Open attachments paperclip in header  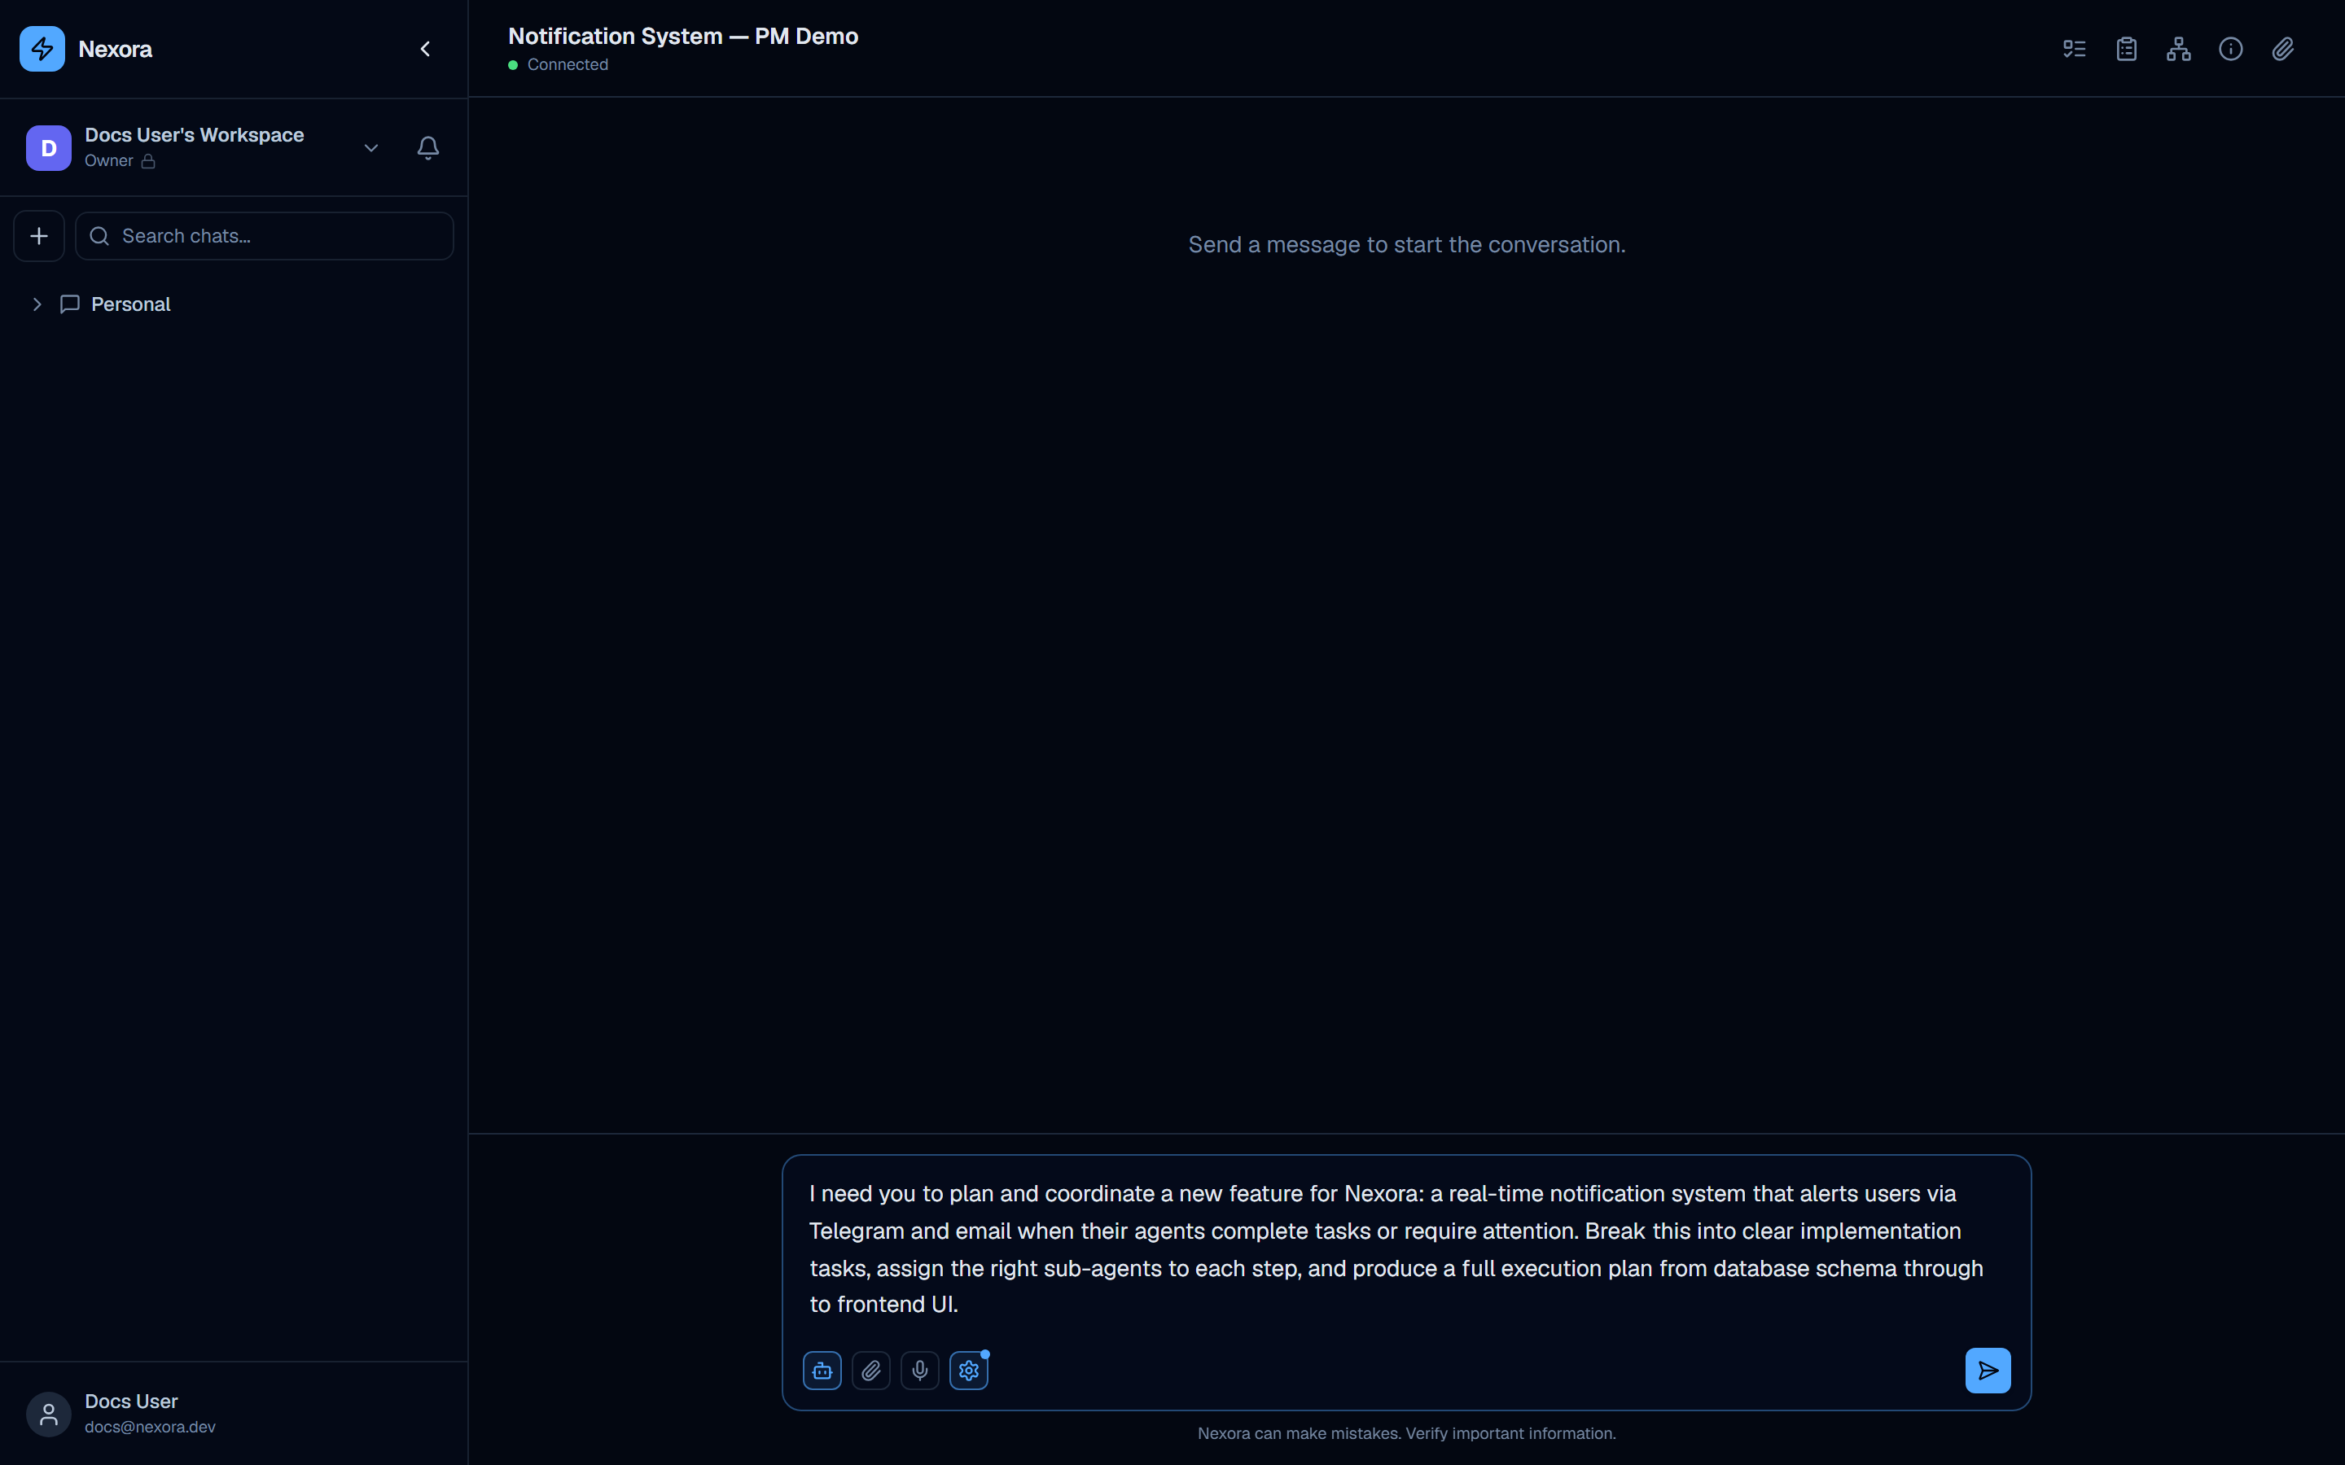[x=2283, y=49]
